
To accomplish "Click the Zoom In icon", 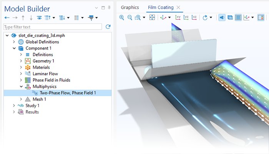I will (x=122, y=17).
